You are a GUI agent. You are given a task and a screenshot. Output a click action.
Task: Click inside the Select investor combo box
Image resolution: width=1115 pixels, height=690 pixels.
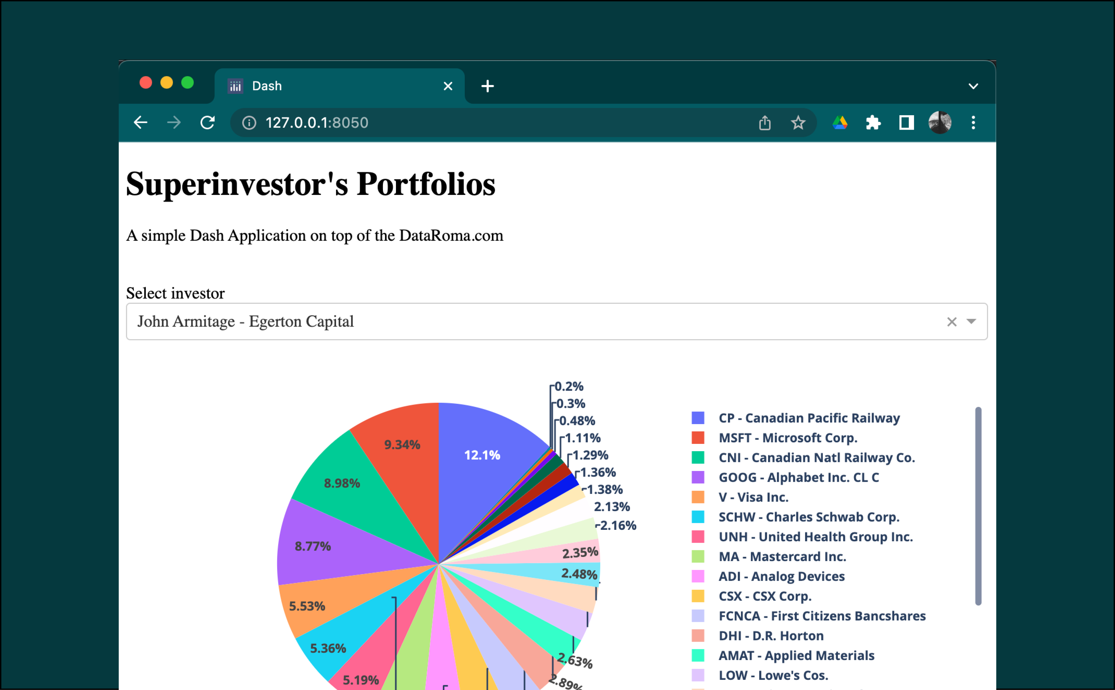click(x=457, y=322)
